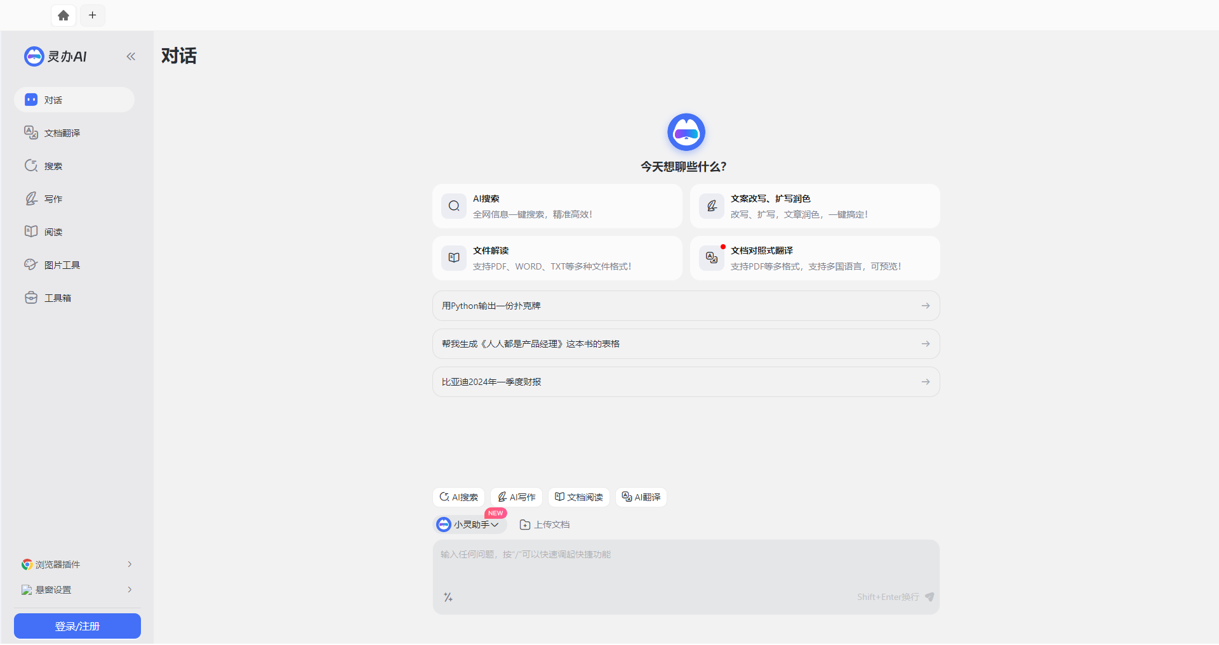Image resolution: width=1219 pixels, height=645 pixels.
Task: Open a new tab with plus icon
Action: point(93,15)
